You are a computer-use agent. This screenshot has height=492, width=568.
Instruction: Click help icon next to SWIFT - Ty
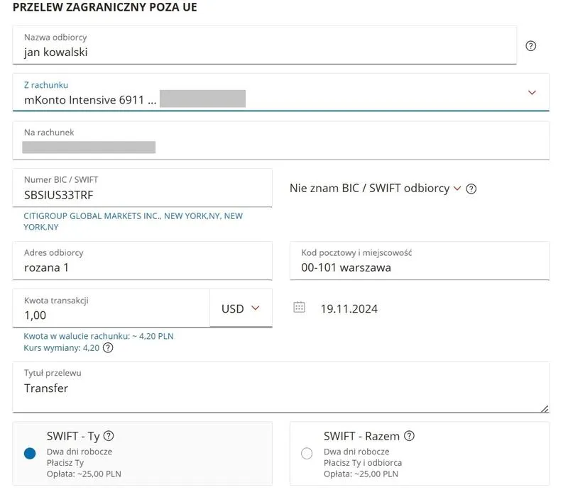pos(109,436)
